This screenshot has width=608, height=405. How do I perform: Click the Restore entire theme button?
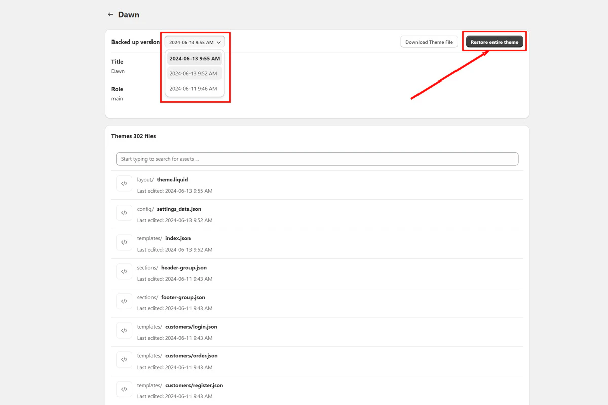click(495, 42)
